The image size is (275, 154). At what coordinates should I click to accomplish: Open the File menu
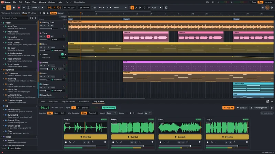click(15, 2)
